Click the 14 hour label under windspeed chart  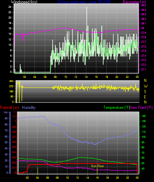(86, 77)
